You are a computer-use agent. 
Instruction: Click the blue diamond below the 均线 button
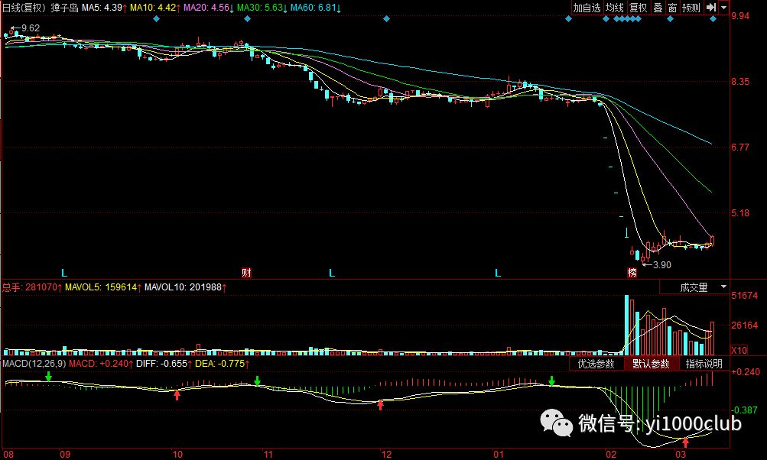click(606, 19)
